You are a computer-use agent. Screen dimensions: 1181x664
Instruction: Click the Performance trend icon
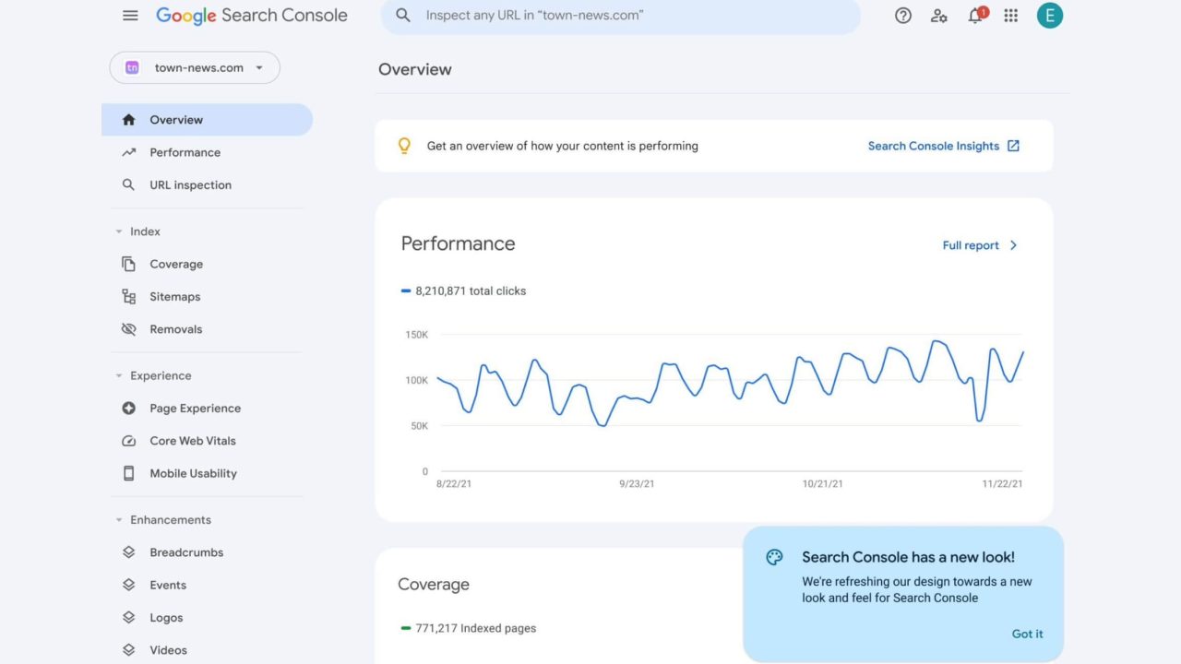129,152
